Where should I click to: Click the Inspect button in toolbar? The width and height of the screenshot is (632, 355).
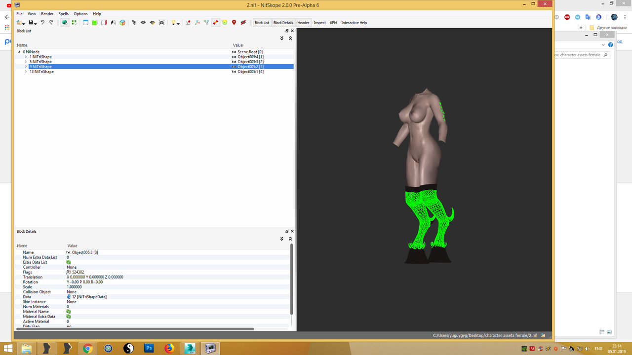(x=320, y=23)
